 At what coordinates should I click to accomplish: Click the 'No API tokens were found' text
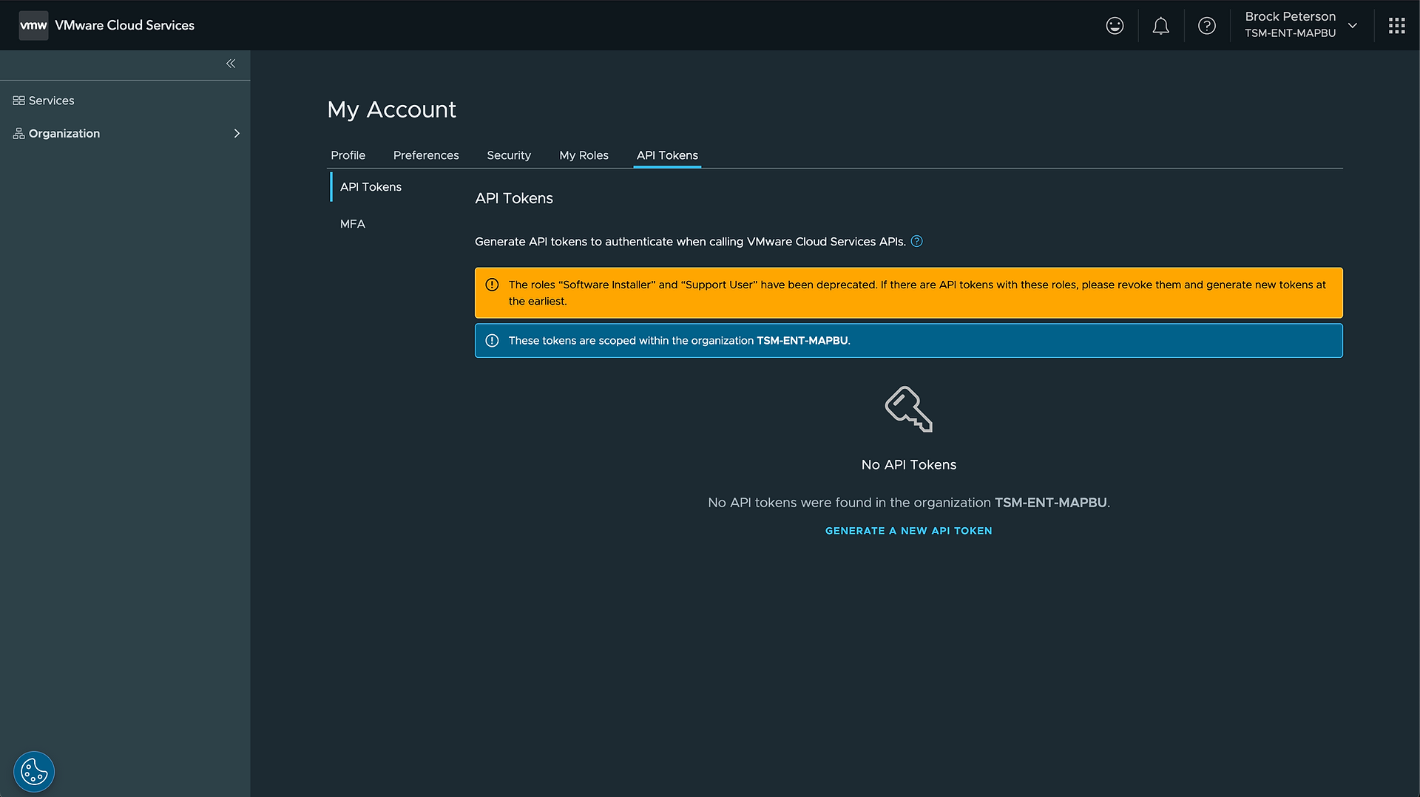[x=909, y=503]
